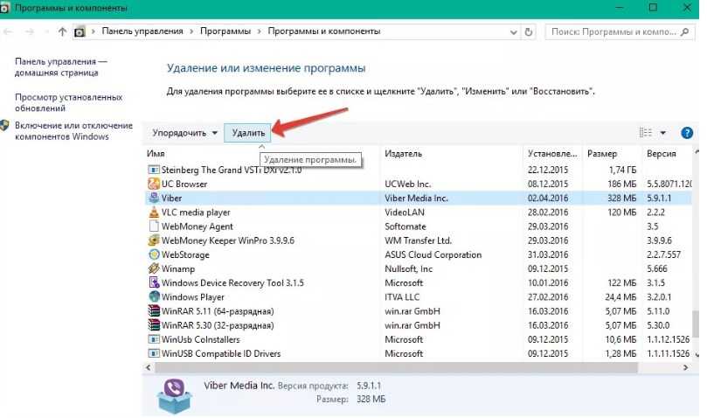The height and width of the screenshot is (418, 707).
Task: Click Панель управления breadcrumb
Action: [142, 31]
